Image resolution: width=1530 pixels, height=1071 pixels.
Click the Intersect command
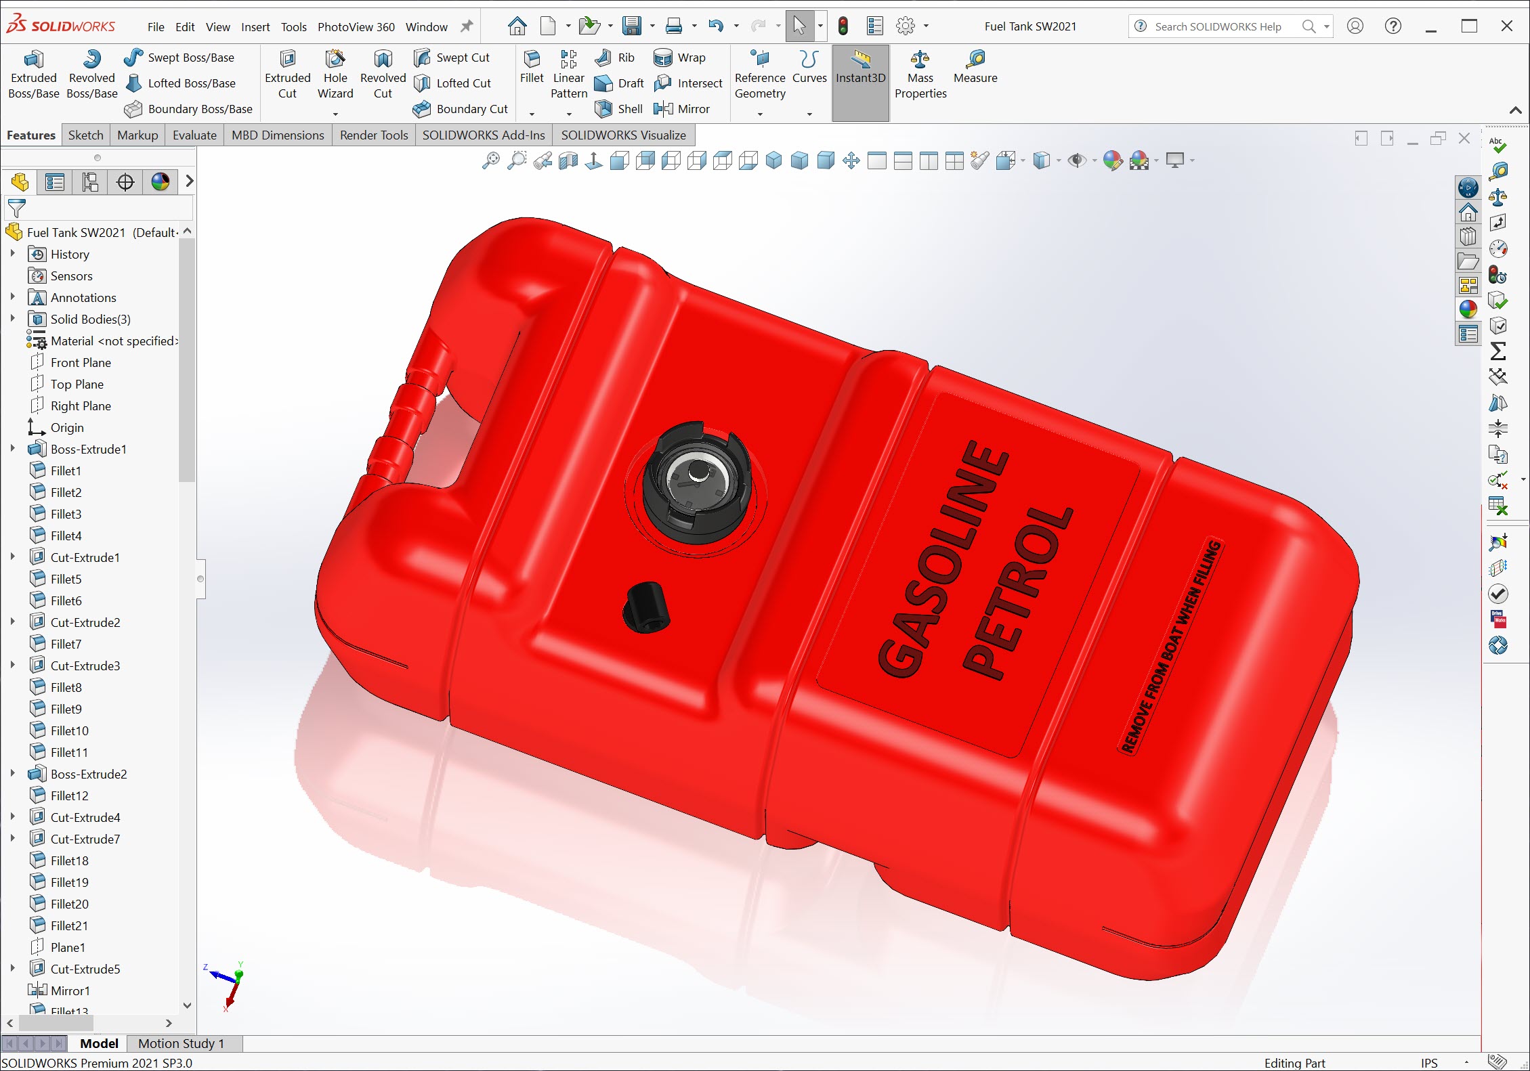coord(688,83)
